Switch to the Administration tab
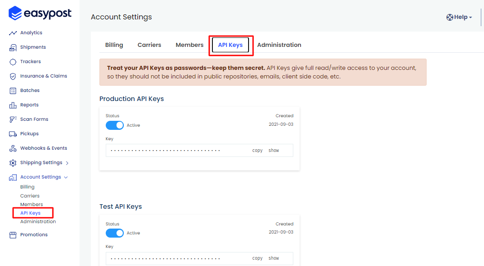 279,45
